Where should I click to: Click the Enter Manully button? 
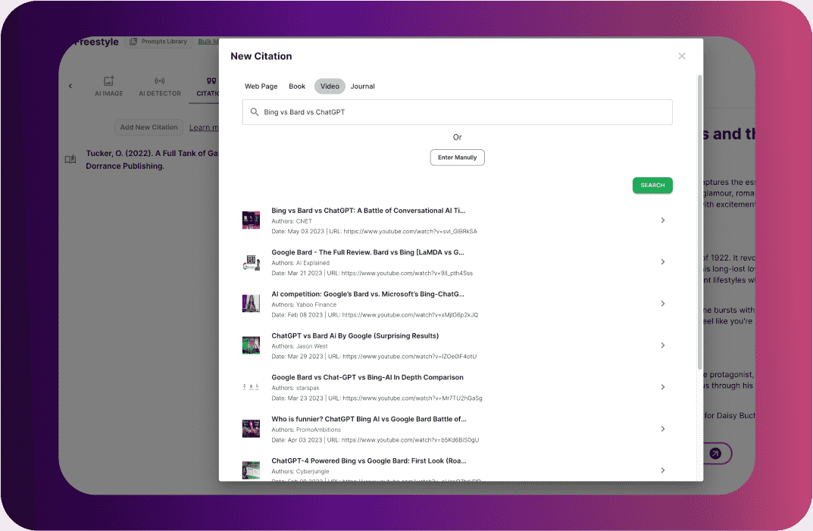(458, 158)
